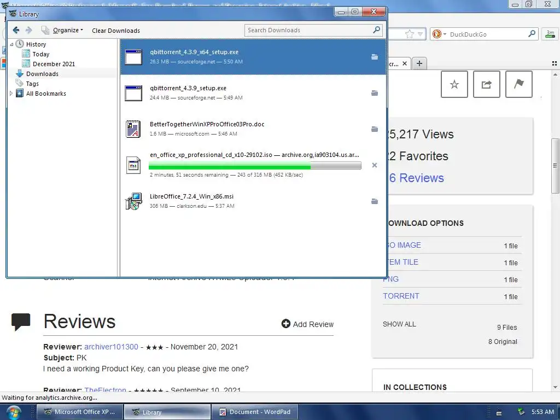560x420 pixels.
Task: Flag this item with the flag button
Action: tap(518, 84)
